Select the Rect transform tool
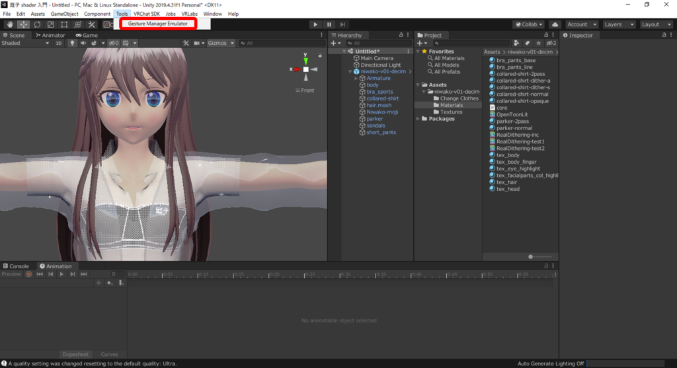The image size is (677, 368). pyautogui.click(x=64, y=24)
